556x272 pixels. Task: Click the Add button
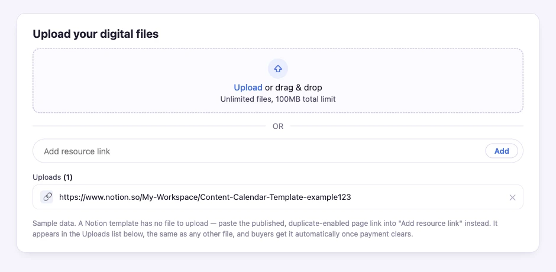pyautogui.click(x=502, y=151)
